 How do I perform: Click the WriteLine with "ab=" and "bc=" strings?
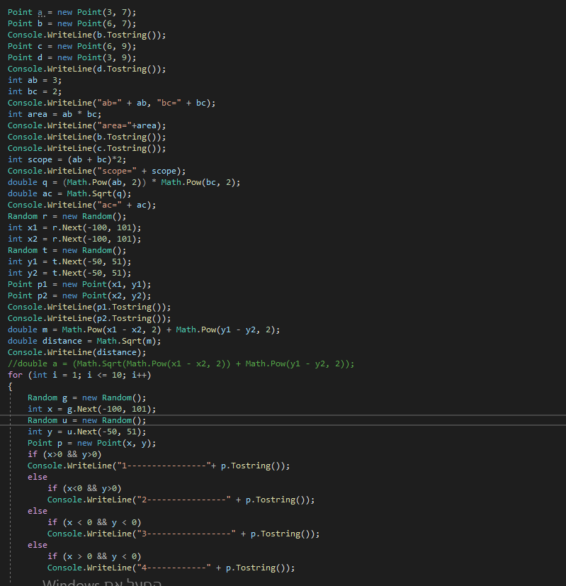(x=112, y=103)
